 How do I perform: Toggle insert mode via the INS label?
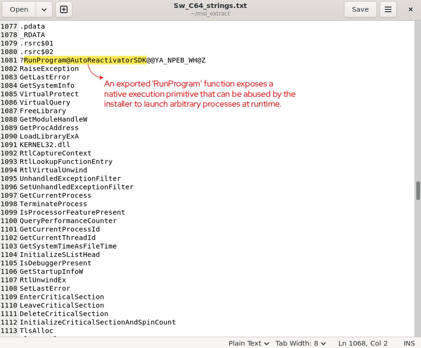point(409,343)
